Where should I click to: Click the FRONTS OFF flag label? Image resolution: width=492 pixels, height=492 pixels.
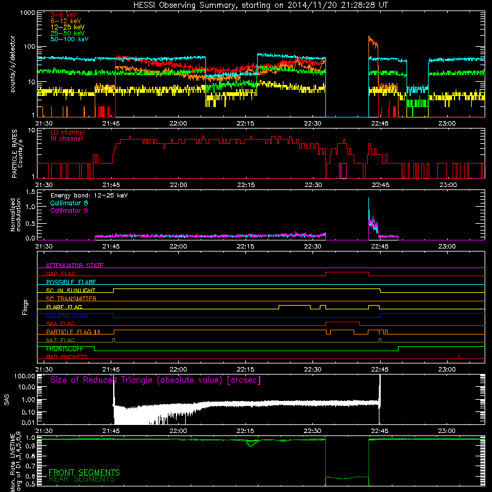tap(65, 349)
